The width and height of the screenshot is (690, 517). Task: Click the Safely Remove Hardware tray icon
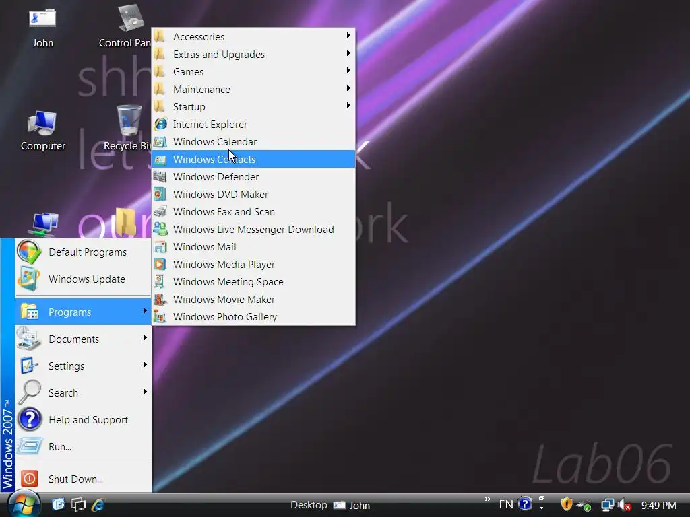[x=584, y=506]
